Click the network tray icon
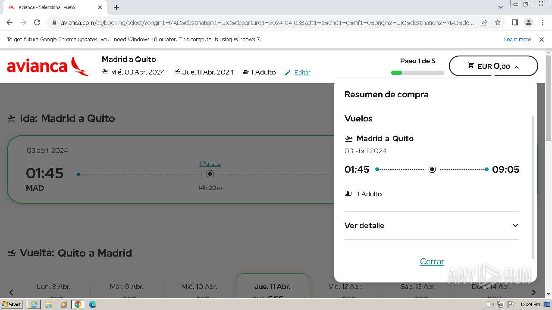Viewport: 552px width, 310px height. 500,304
